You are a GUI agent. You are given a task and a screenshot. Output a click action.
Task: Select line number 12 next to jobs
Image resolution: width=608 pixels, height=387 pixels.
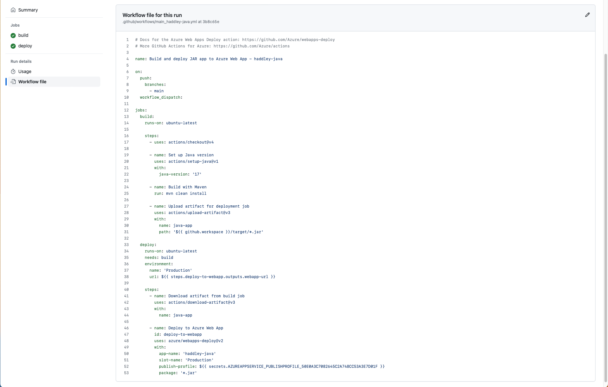click(126, 110)
